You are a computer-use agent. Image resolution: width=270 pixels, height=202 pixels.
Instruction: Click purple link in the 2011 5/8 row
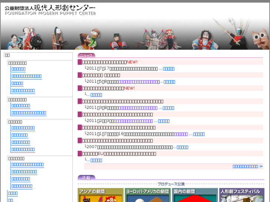(x=138, y=82)
